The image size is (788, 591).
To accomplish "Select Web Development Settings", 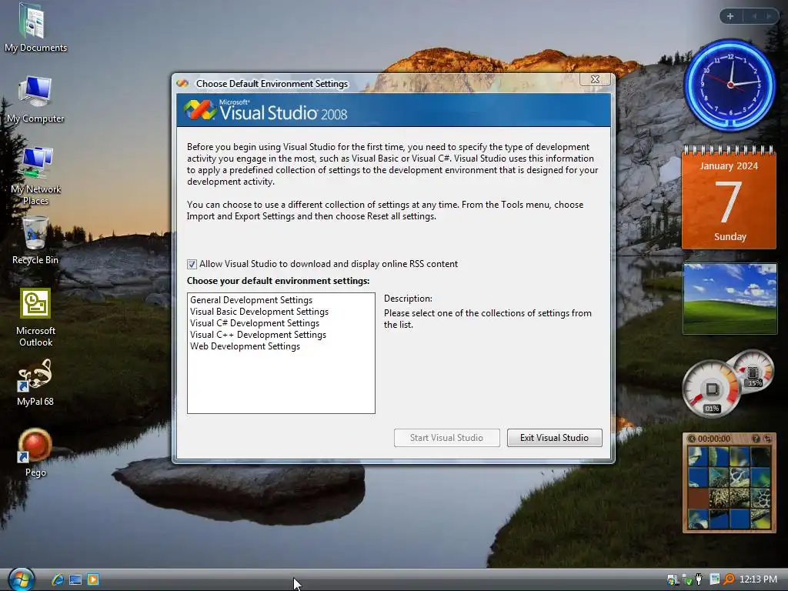I will (x=245, y=346).
